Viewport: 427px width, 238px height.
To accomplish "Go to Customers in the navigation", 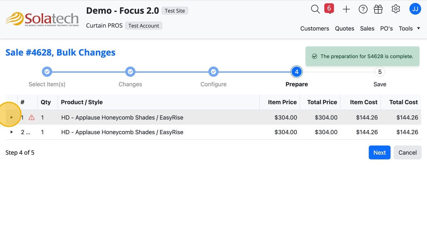I will point(315,28).
